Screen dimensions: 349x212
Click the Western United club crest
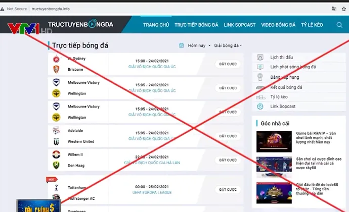click(x=56, y=141)
